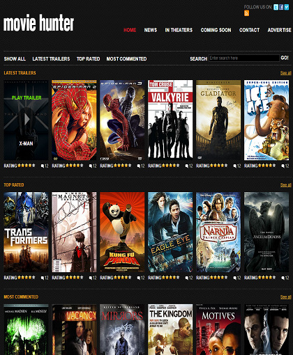Click the movie hunter logo

(x=38, y=23)
